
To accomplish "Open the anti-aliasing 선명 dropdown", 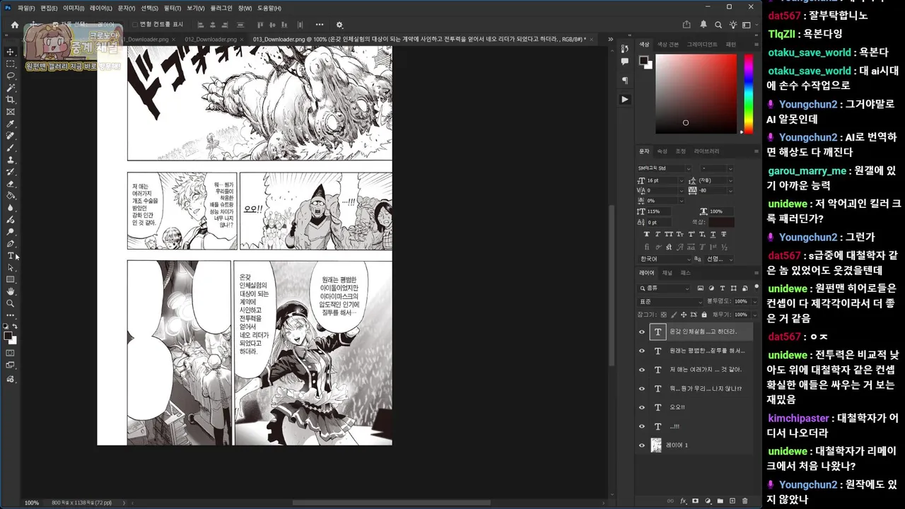I will (720, 259).
